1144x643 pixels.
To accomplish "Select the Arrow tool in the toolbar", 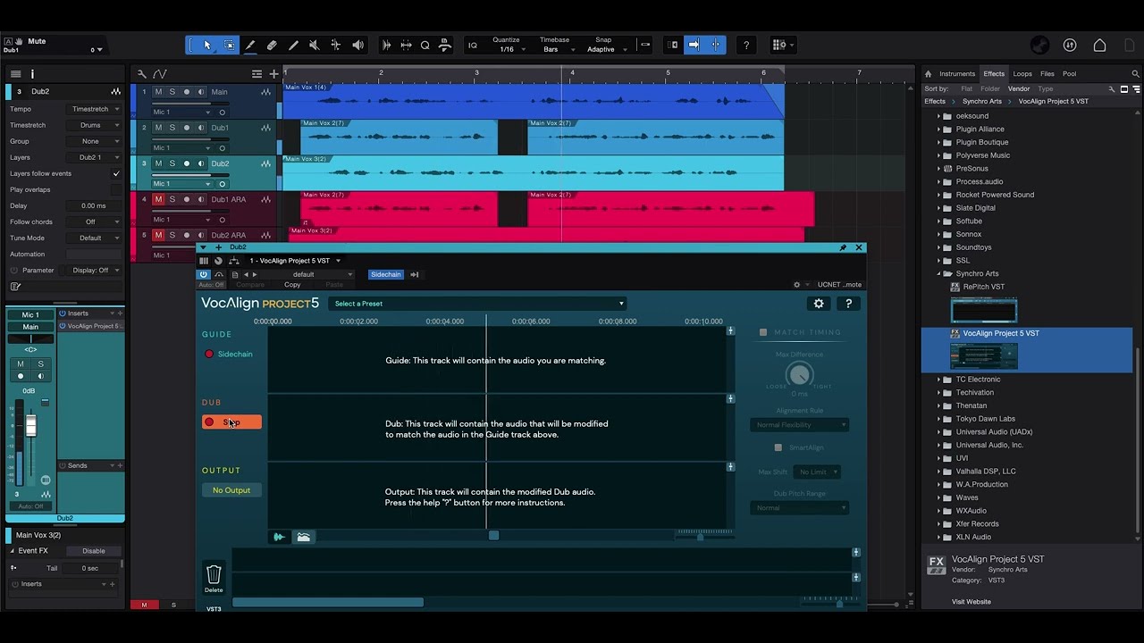I will point(207,45).
